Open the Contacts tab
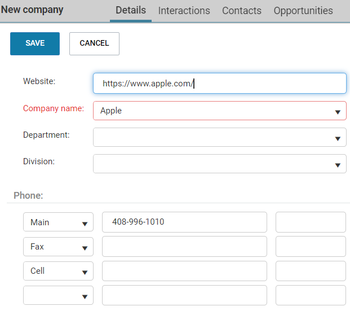Viewport: 350px width, 315px height. (x=242, y=11)
